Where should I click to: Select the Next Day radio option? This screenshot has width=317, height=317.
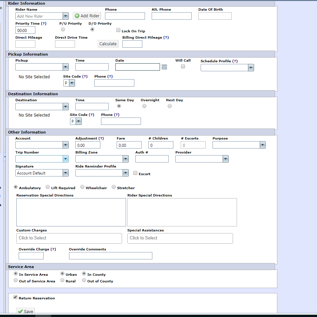(x=170, y=106)
